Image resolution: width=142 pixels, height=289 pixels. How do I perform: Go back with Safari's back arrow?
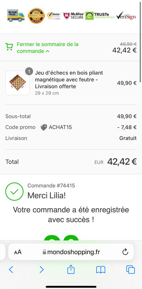(11, 269)
